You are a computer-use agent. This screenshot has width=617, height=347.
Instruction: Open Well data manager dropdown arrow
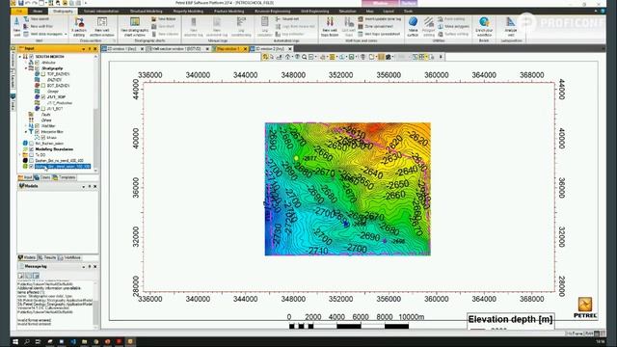coord(66,35)
